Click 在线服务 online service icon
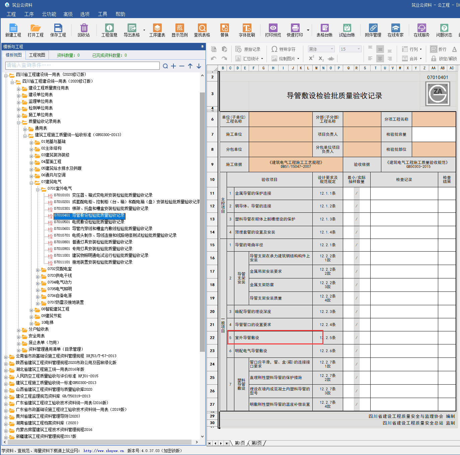The width and height of the screenshot is (460, 455). 421,30
